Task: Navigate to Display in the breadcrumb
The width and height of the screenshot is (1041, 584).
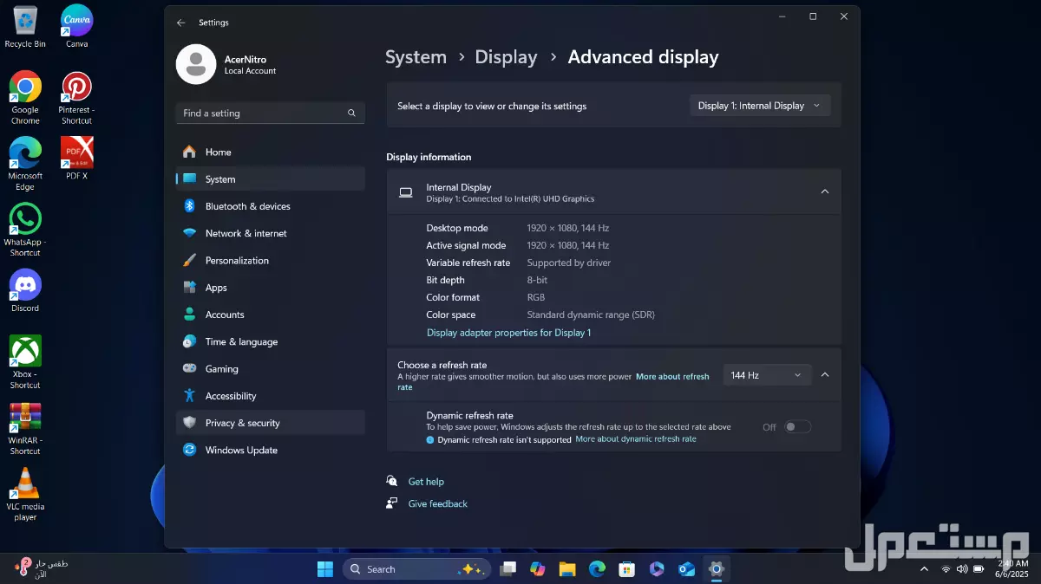Action: pyautogui.click(x=506, y=57)
